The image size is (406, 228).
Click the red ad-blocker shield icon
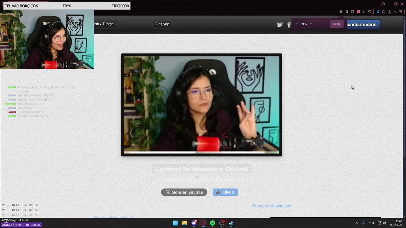[358, 12]
